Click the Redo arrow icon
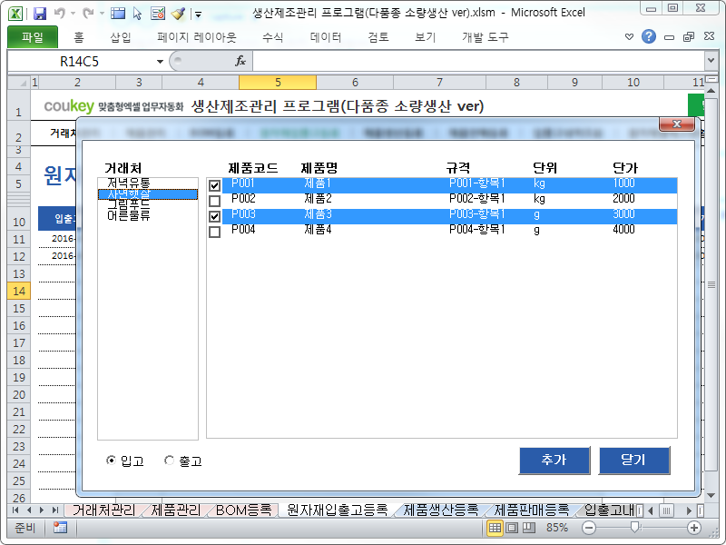This screenshot has width=726, height=545. [x=88, y=14]
